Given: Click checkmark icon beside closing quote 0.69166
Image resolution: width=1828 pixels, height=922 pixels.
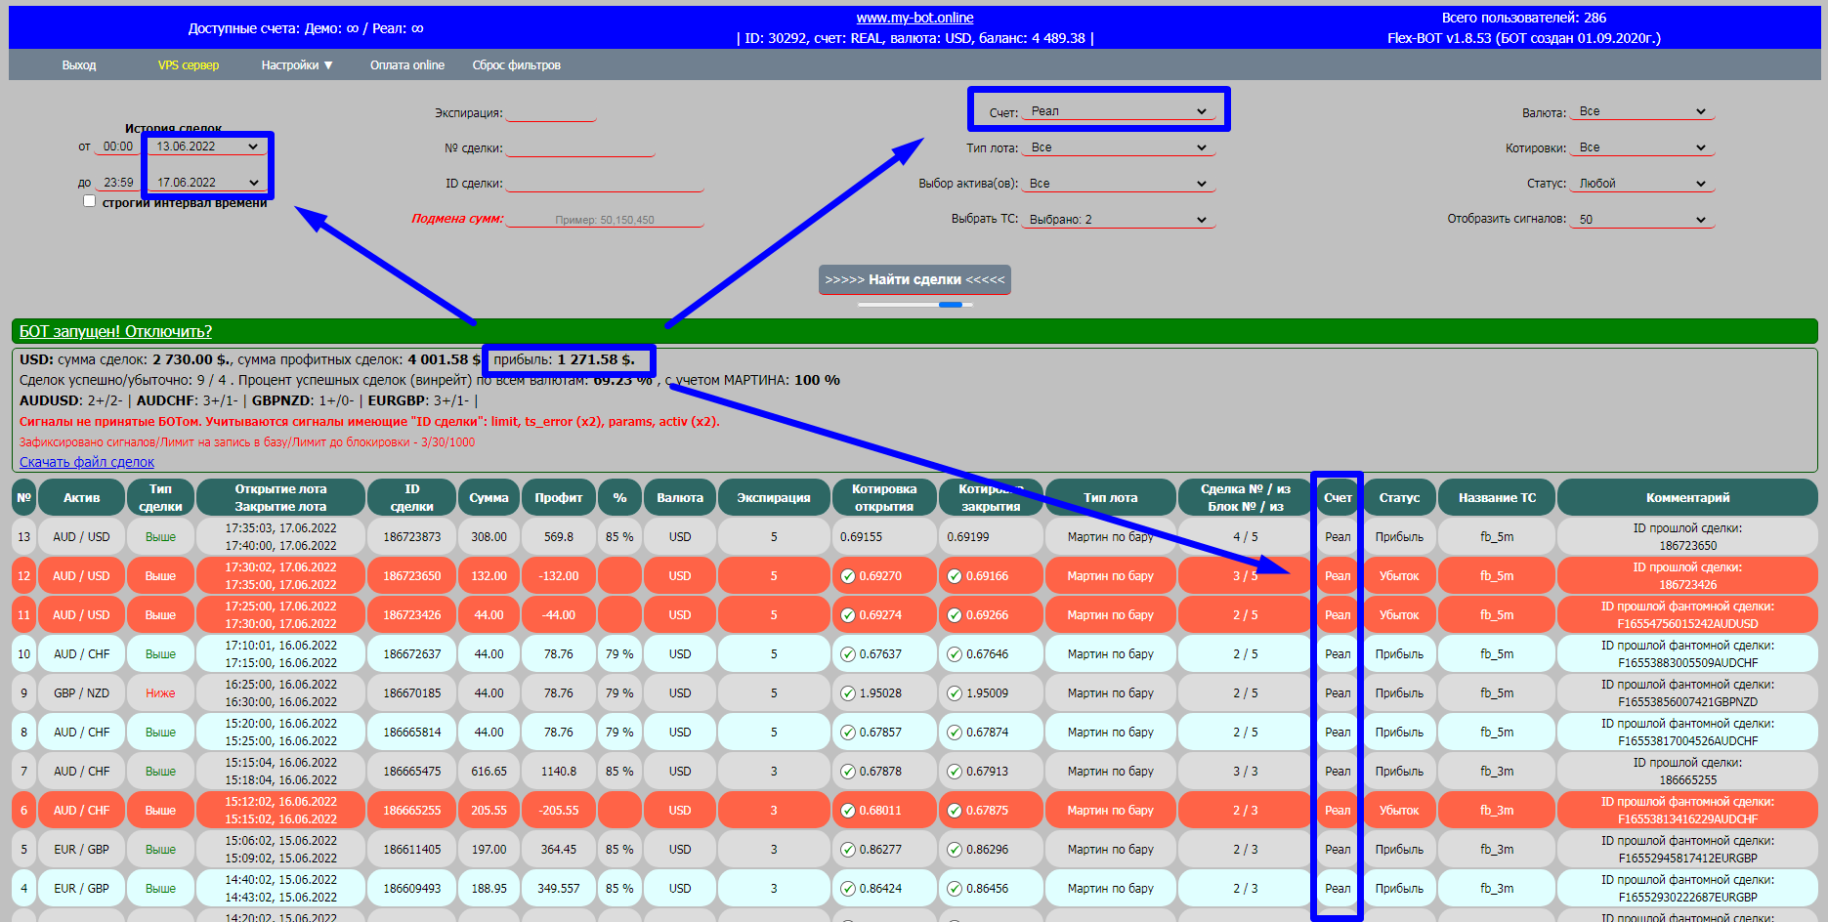Looking at the screenshot, I should (x=955, y=576).
